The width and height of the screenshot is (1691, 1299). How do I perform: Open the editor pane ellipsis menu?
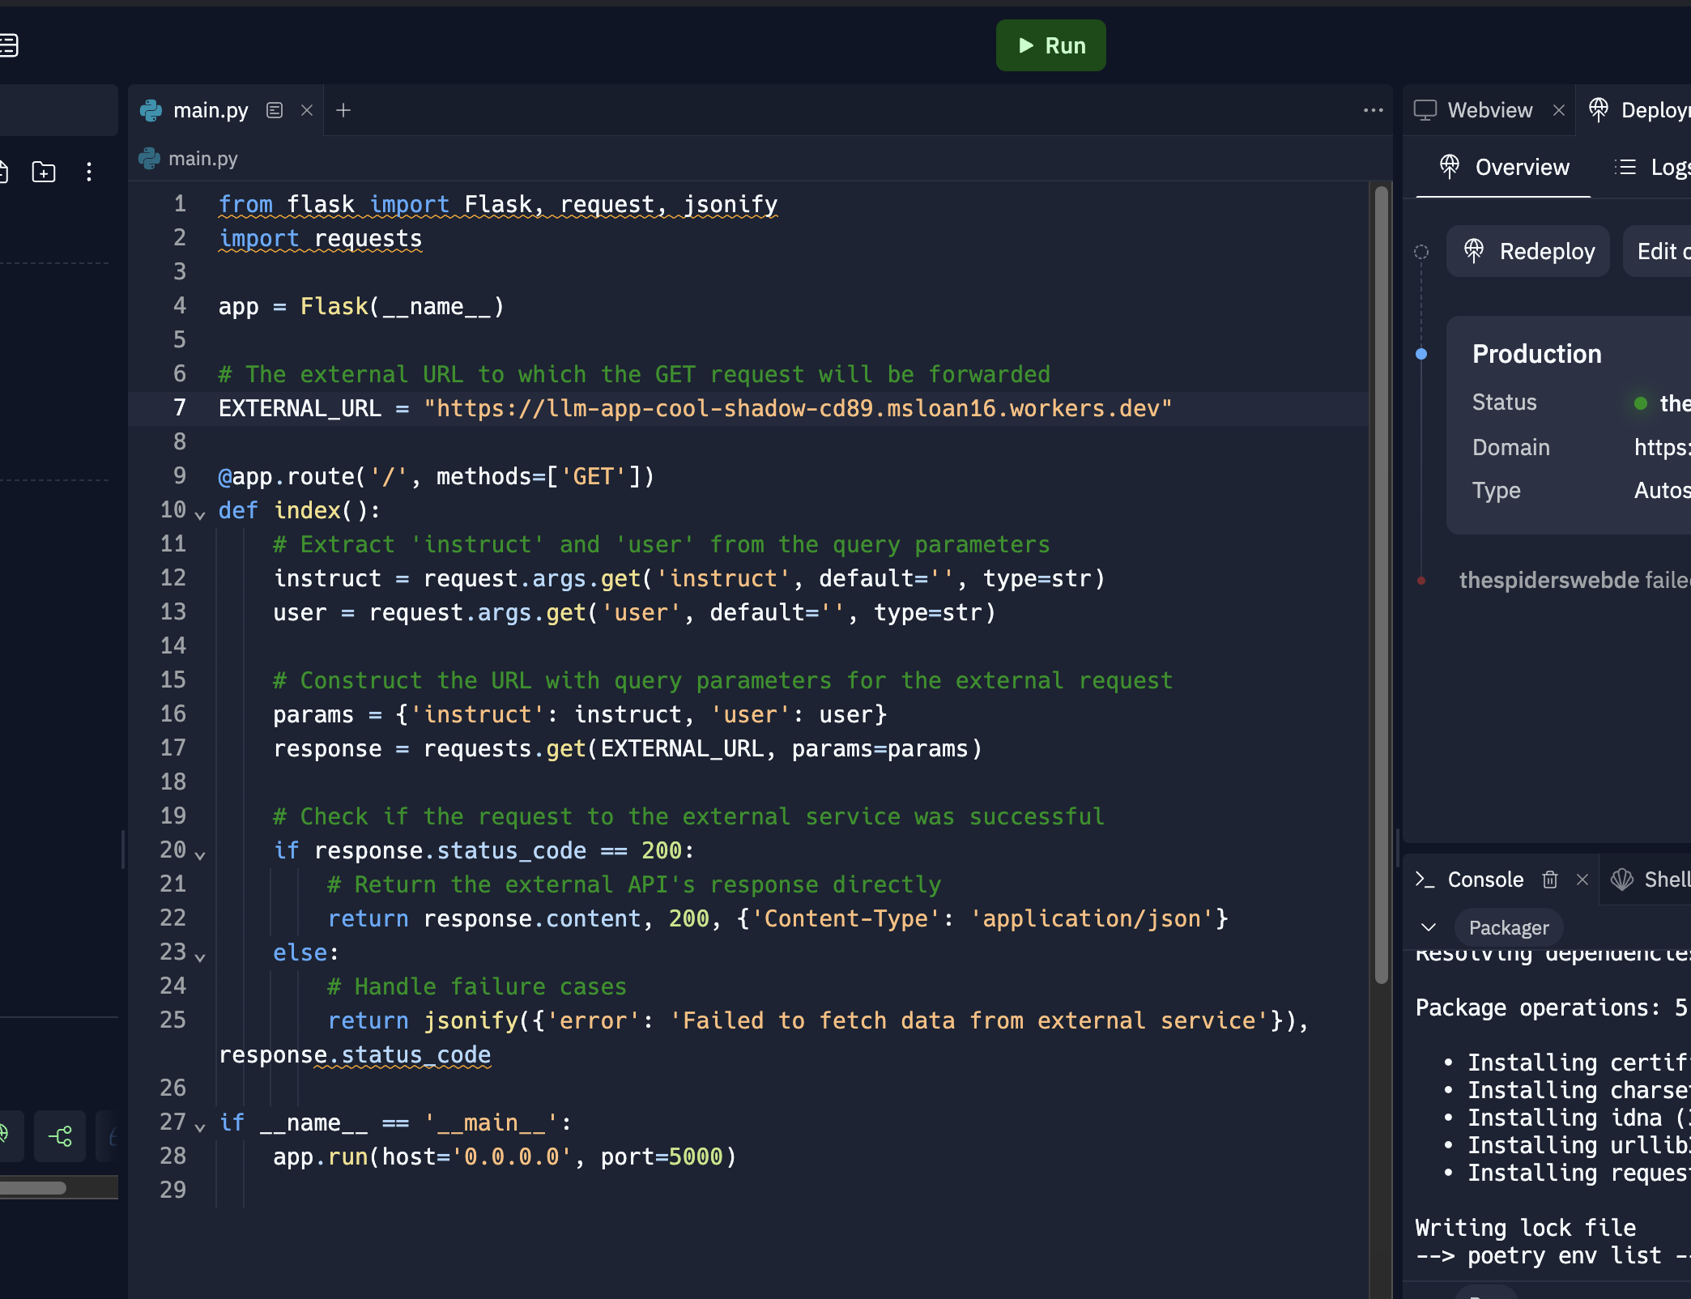point(1373,110)
